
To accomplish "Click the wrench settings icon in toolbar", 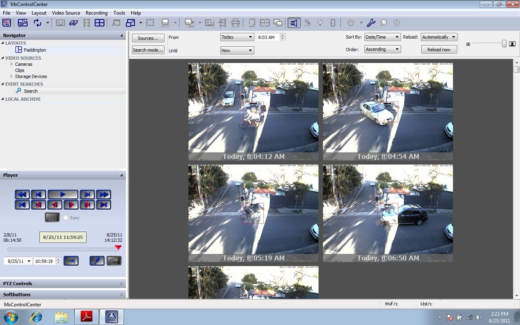I will 370,23.
